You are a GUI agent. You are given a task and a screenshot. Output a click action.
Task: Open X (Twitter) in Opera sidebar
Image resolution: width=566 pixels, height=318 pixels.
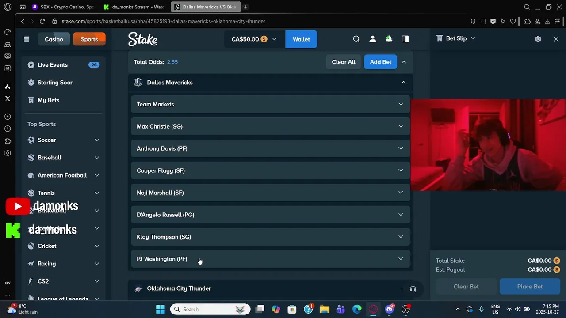click(8, 98)
